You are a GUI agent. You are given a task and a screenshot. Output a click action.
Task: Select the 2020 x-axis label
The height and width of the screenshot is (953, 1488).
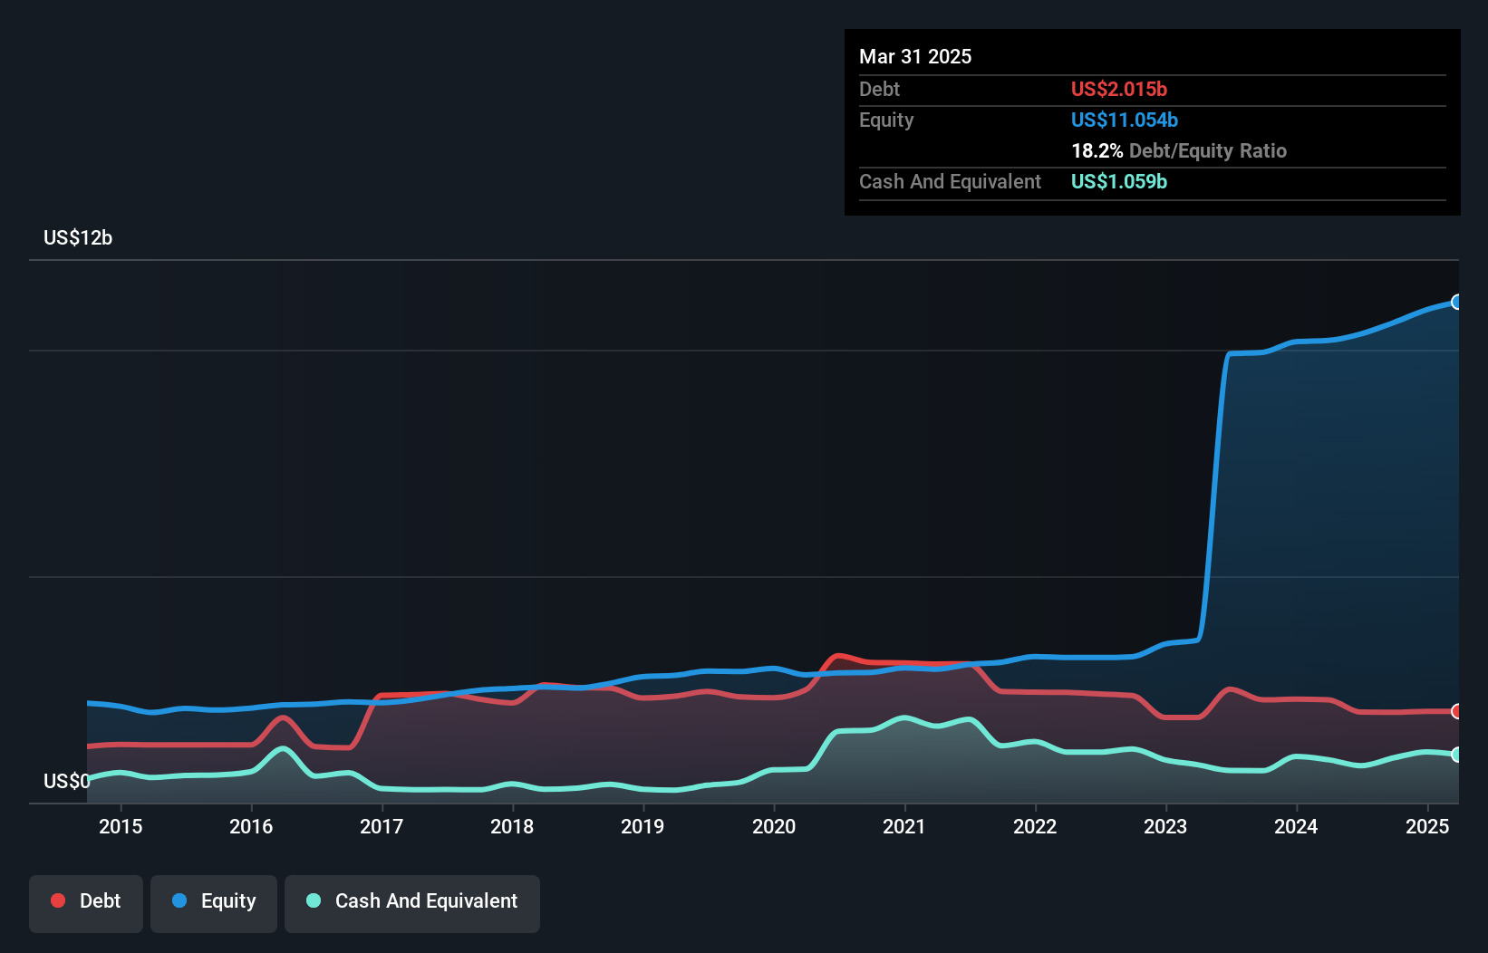coord(774,826)
